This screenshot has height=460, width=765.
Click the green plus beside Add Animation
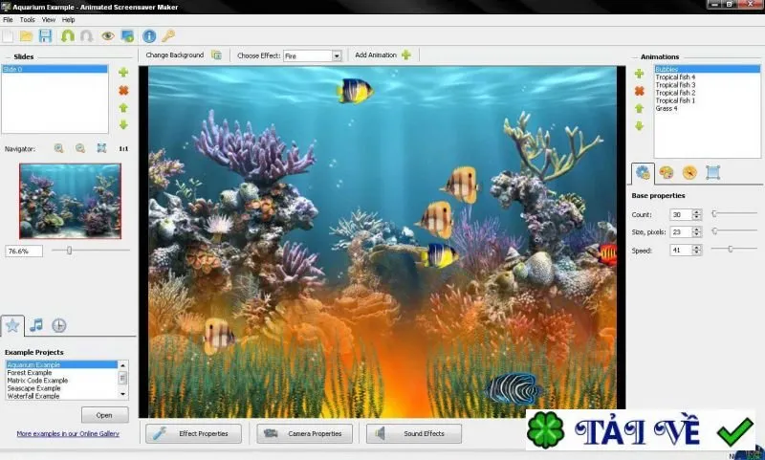pyautogui.click(x=405, y=55)
